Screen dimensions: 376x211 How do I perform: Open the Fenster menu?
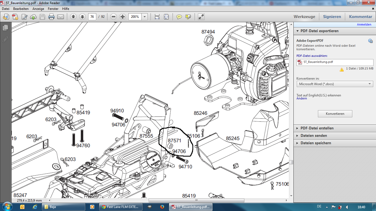pyautogui.click(x=53, y=9)
